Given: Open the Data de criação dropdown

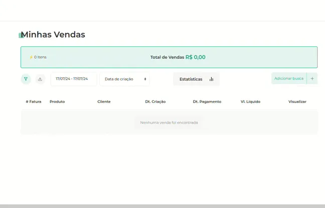Looking at the screenshot, I should (125, 79).
